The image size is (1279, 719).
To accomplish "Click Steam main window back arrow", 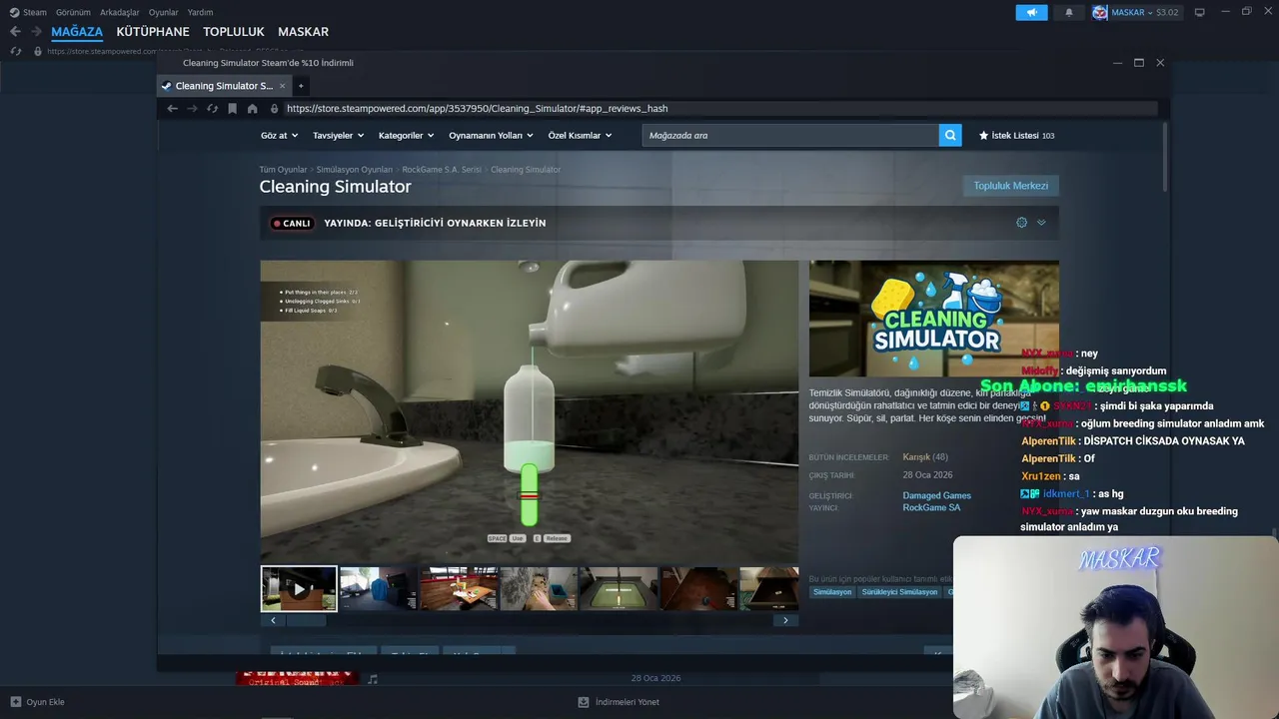I will pyautogui.click(x=15, y=32).
